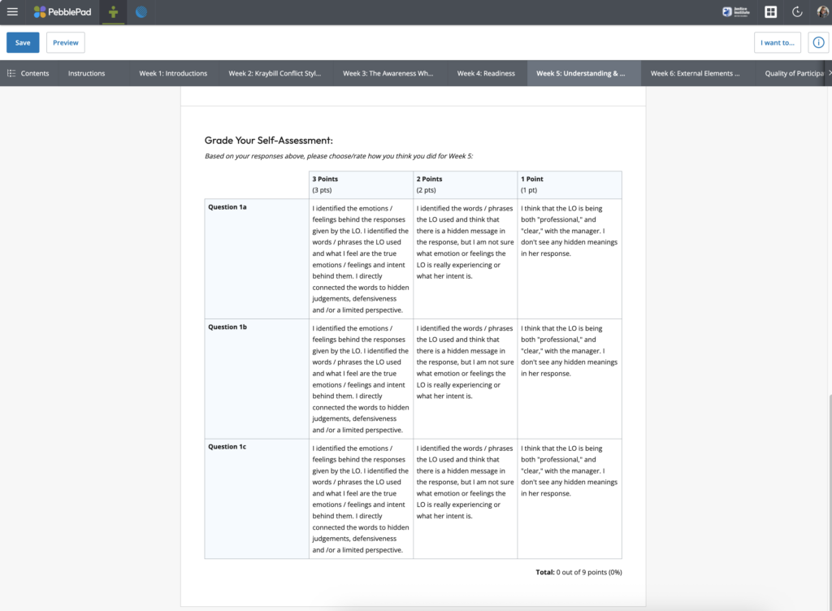The width and height of the screenshot is (832, 611).
Task: Switch to Week 1: Introductions tab
Action: coord(173,73)
